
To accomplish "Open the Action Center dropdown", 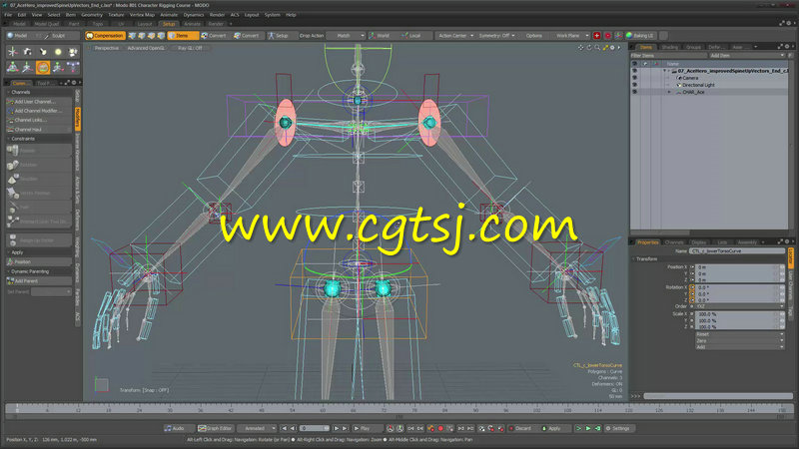I will click(455, 36).
